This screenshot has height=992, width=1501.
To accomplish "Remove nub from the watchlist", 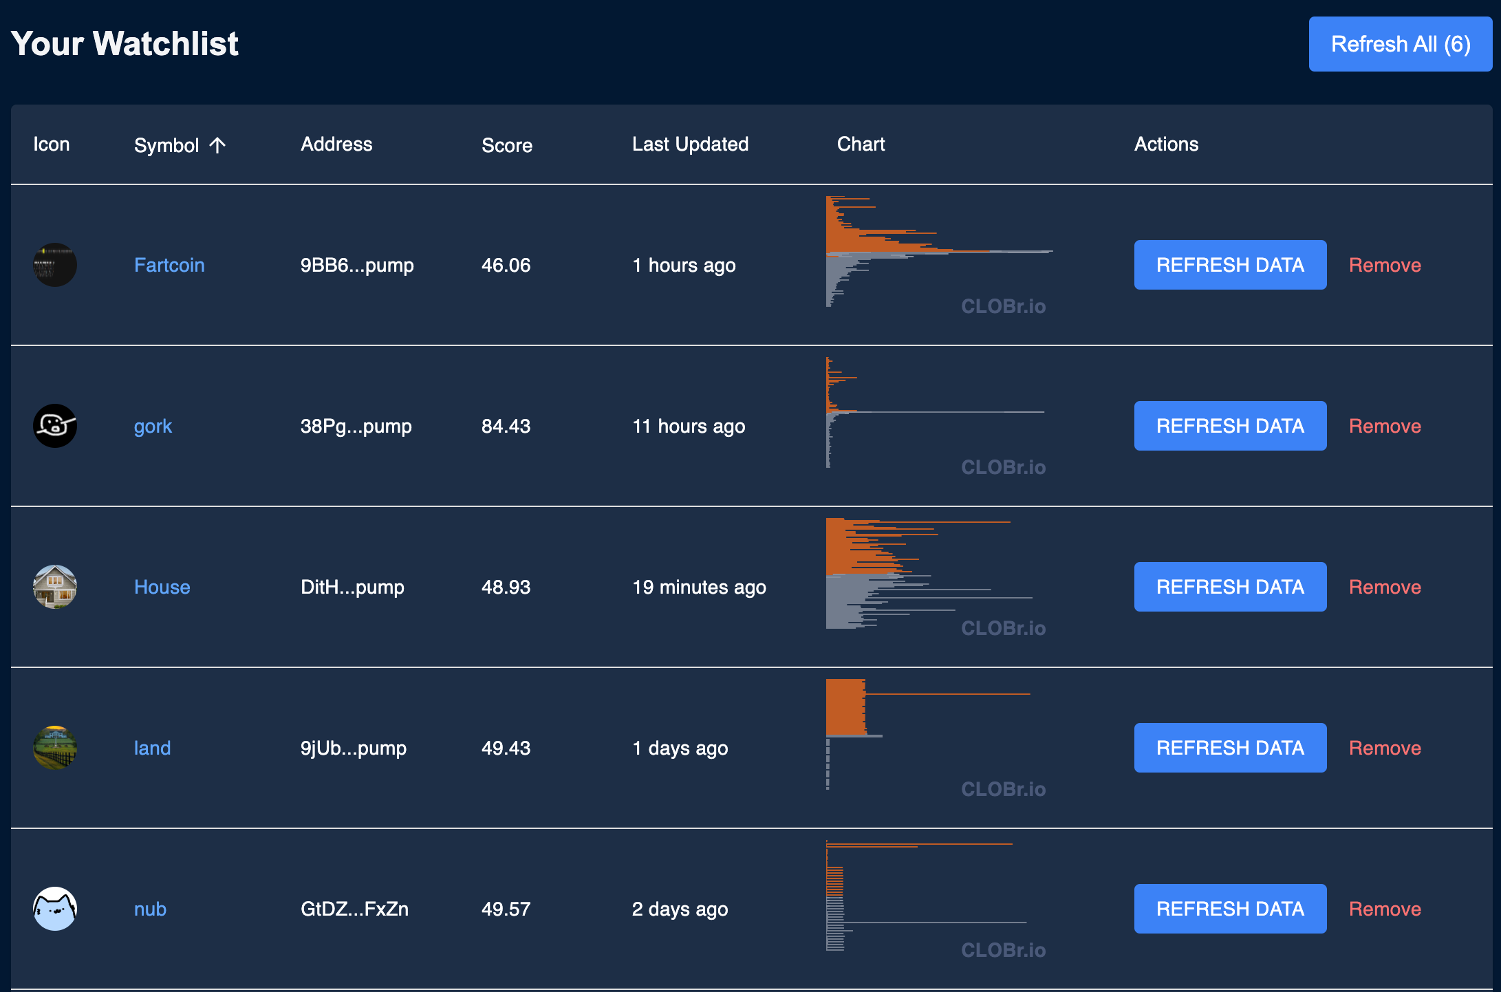I will click(1385, 909).
